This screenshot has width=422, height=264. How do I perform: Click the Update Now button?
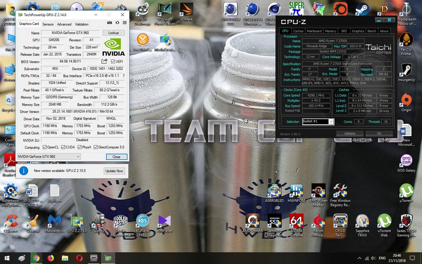[x=114, y=171]
